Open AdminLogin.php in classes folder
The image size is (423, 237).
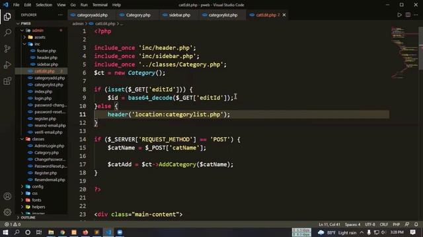pyautogui.click(x=49, y=145)
